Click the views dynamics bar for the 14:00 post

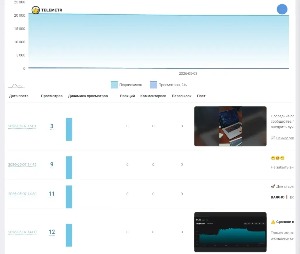click(x=69, y=235)
